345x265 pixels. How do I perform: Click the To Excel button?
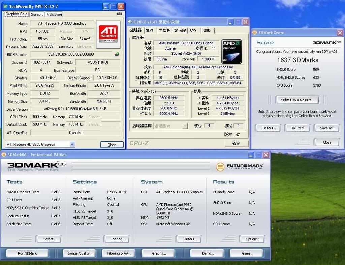coord(297,128)
